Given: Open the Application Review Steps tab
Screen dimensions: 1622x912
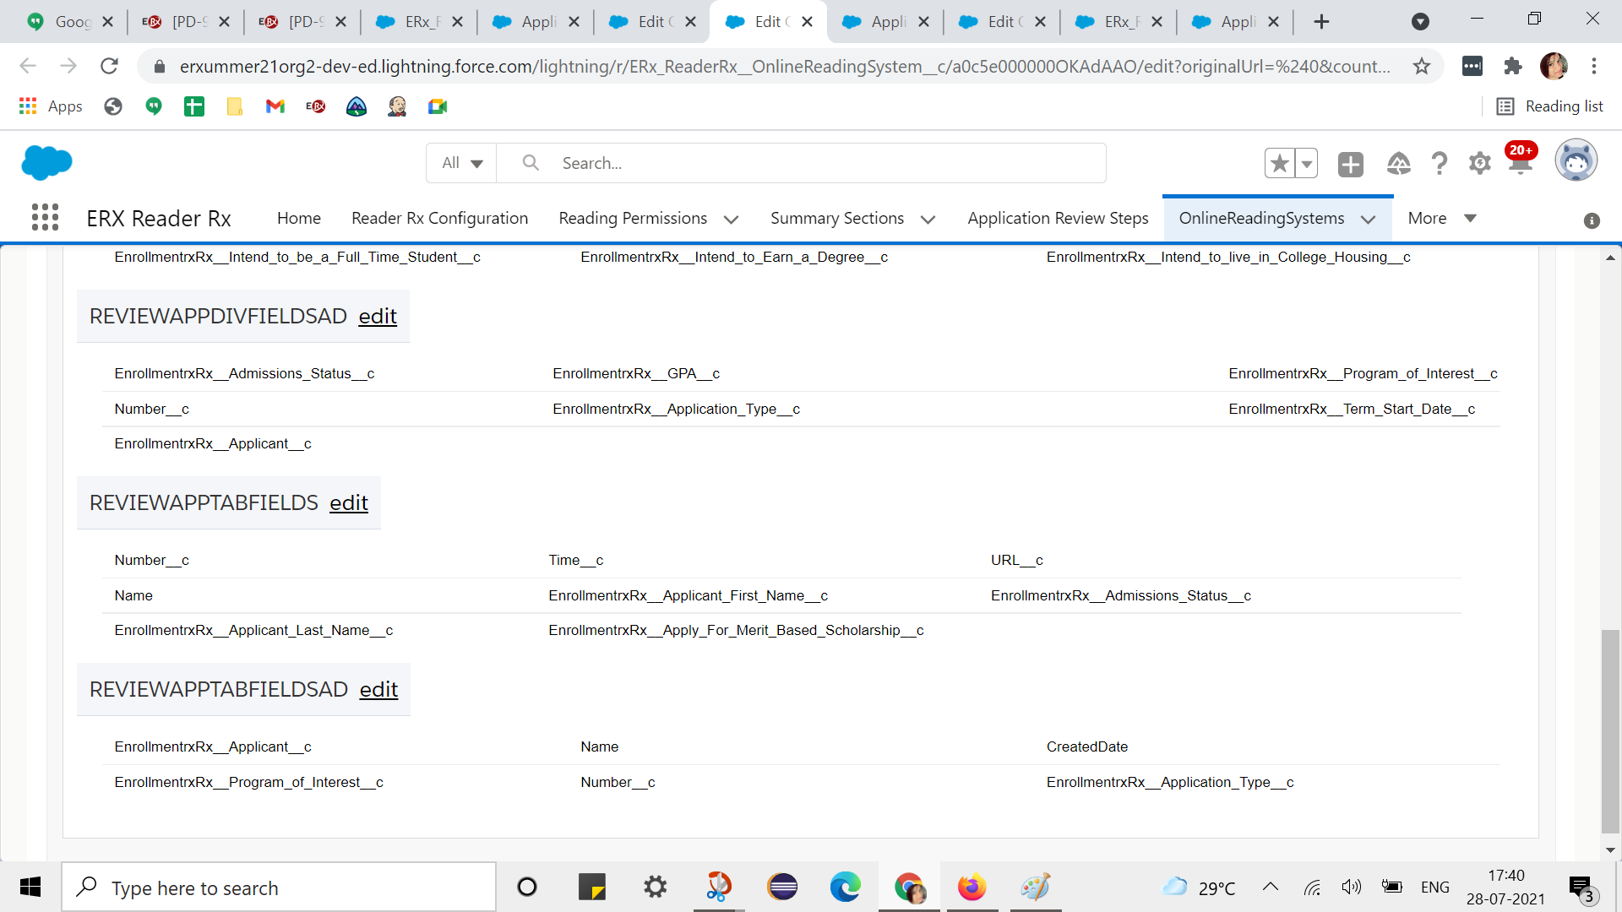Looking at the screenshot, I should 1058,218.
